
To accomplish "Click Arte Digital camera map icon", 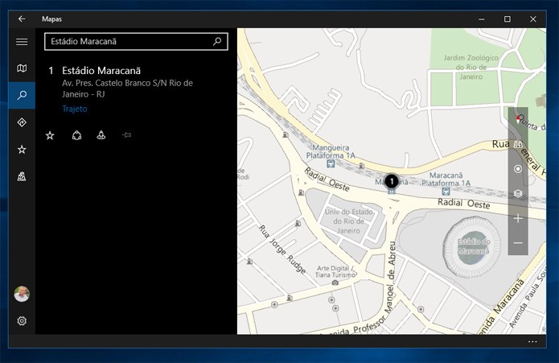I will point(335,283).
